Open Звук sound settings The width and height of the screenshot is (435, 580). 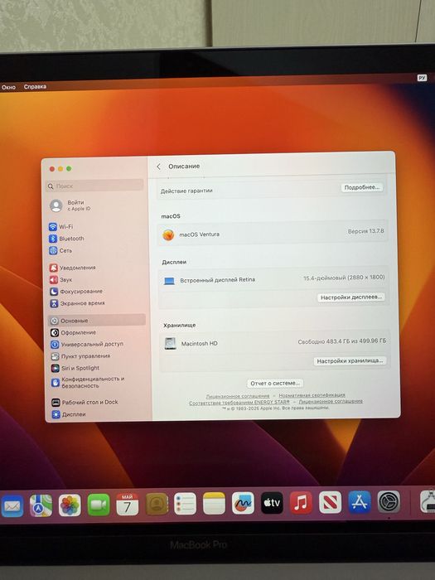pos(61,280)
